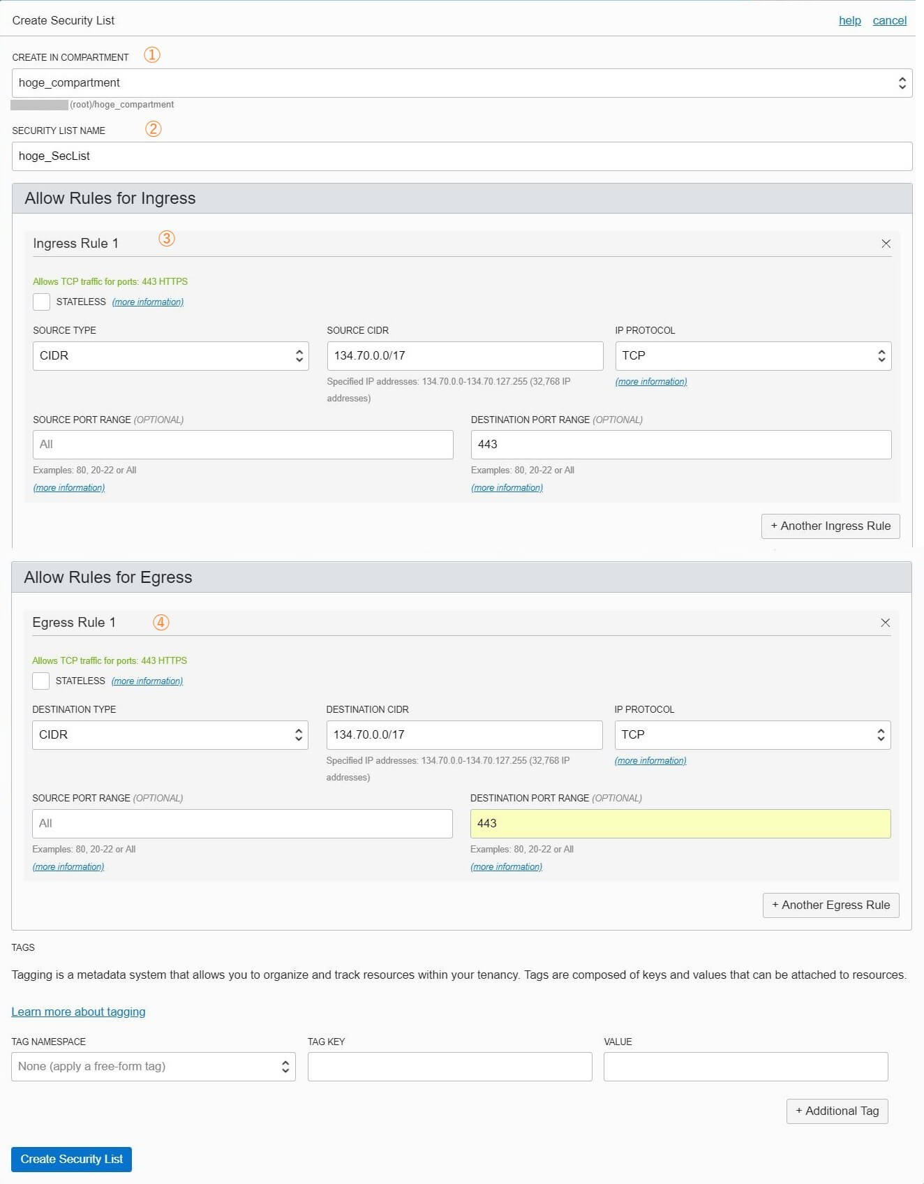Add Another Ingress Rule
924x1184 pixels.
830,526
